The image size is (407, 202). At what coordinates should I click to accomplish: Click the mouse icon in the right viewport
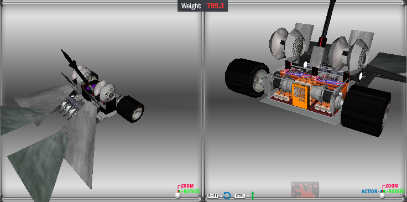382,194
